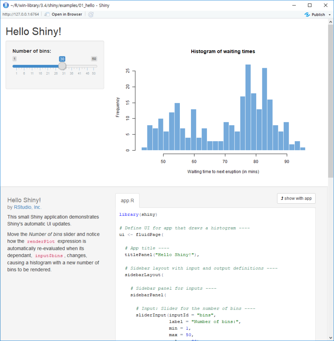Click the input$bins code text
The height and width of the screenshot is (341, 334).
(x=49, y=256)
